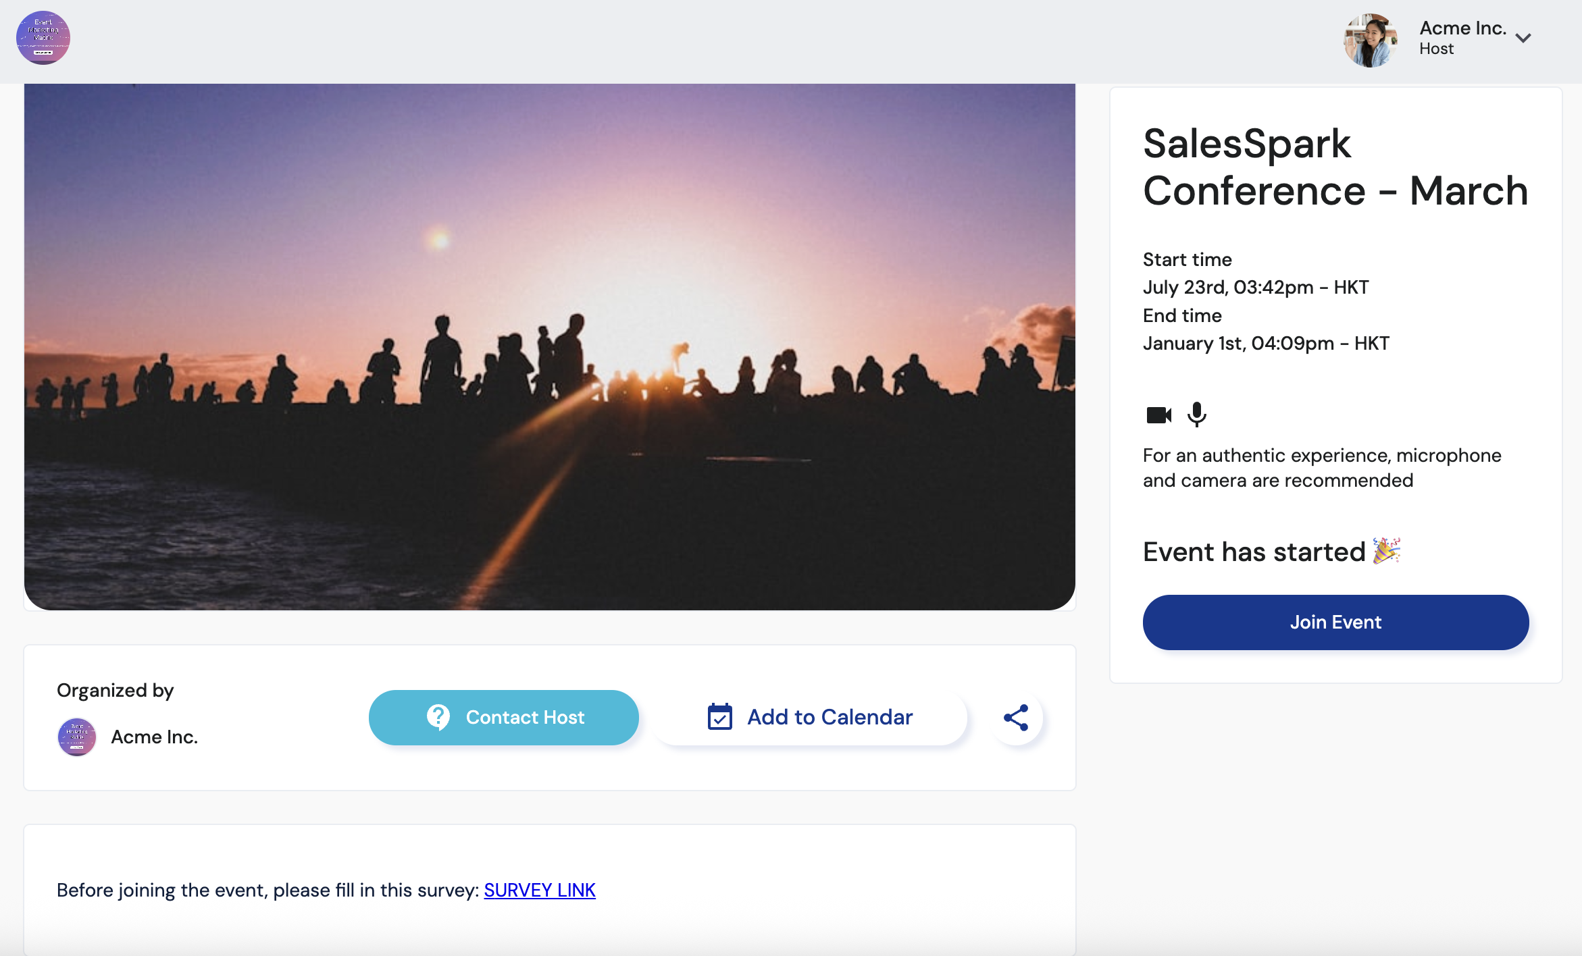Viewport: 1582px width, 956px height.
Task: Click the party popper emoji
Action: click(1387, 551)
